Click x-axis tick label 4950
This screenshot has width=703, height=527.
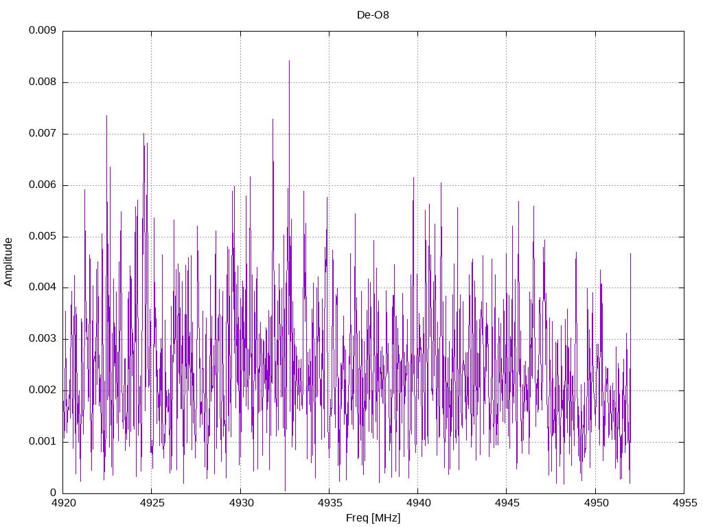597,503
